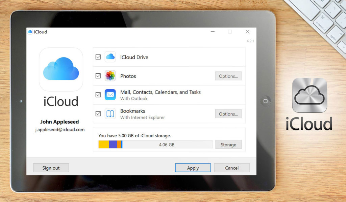Open the Photos Options button
This screenshot has width=346, height=202.
(228, 76)
